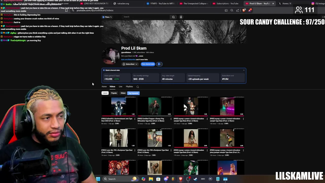Click the Views gained (7 days) stat card
The width and height of the screenshot is (325, 183).
tap(117, 77)
